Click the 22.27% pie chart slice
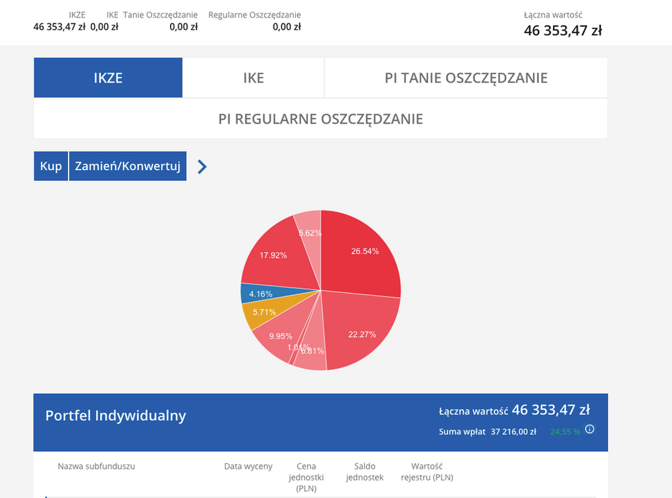This screenshot has height=498, width=672. coord(360,330)
